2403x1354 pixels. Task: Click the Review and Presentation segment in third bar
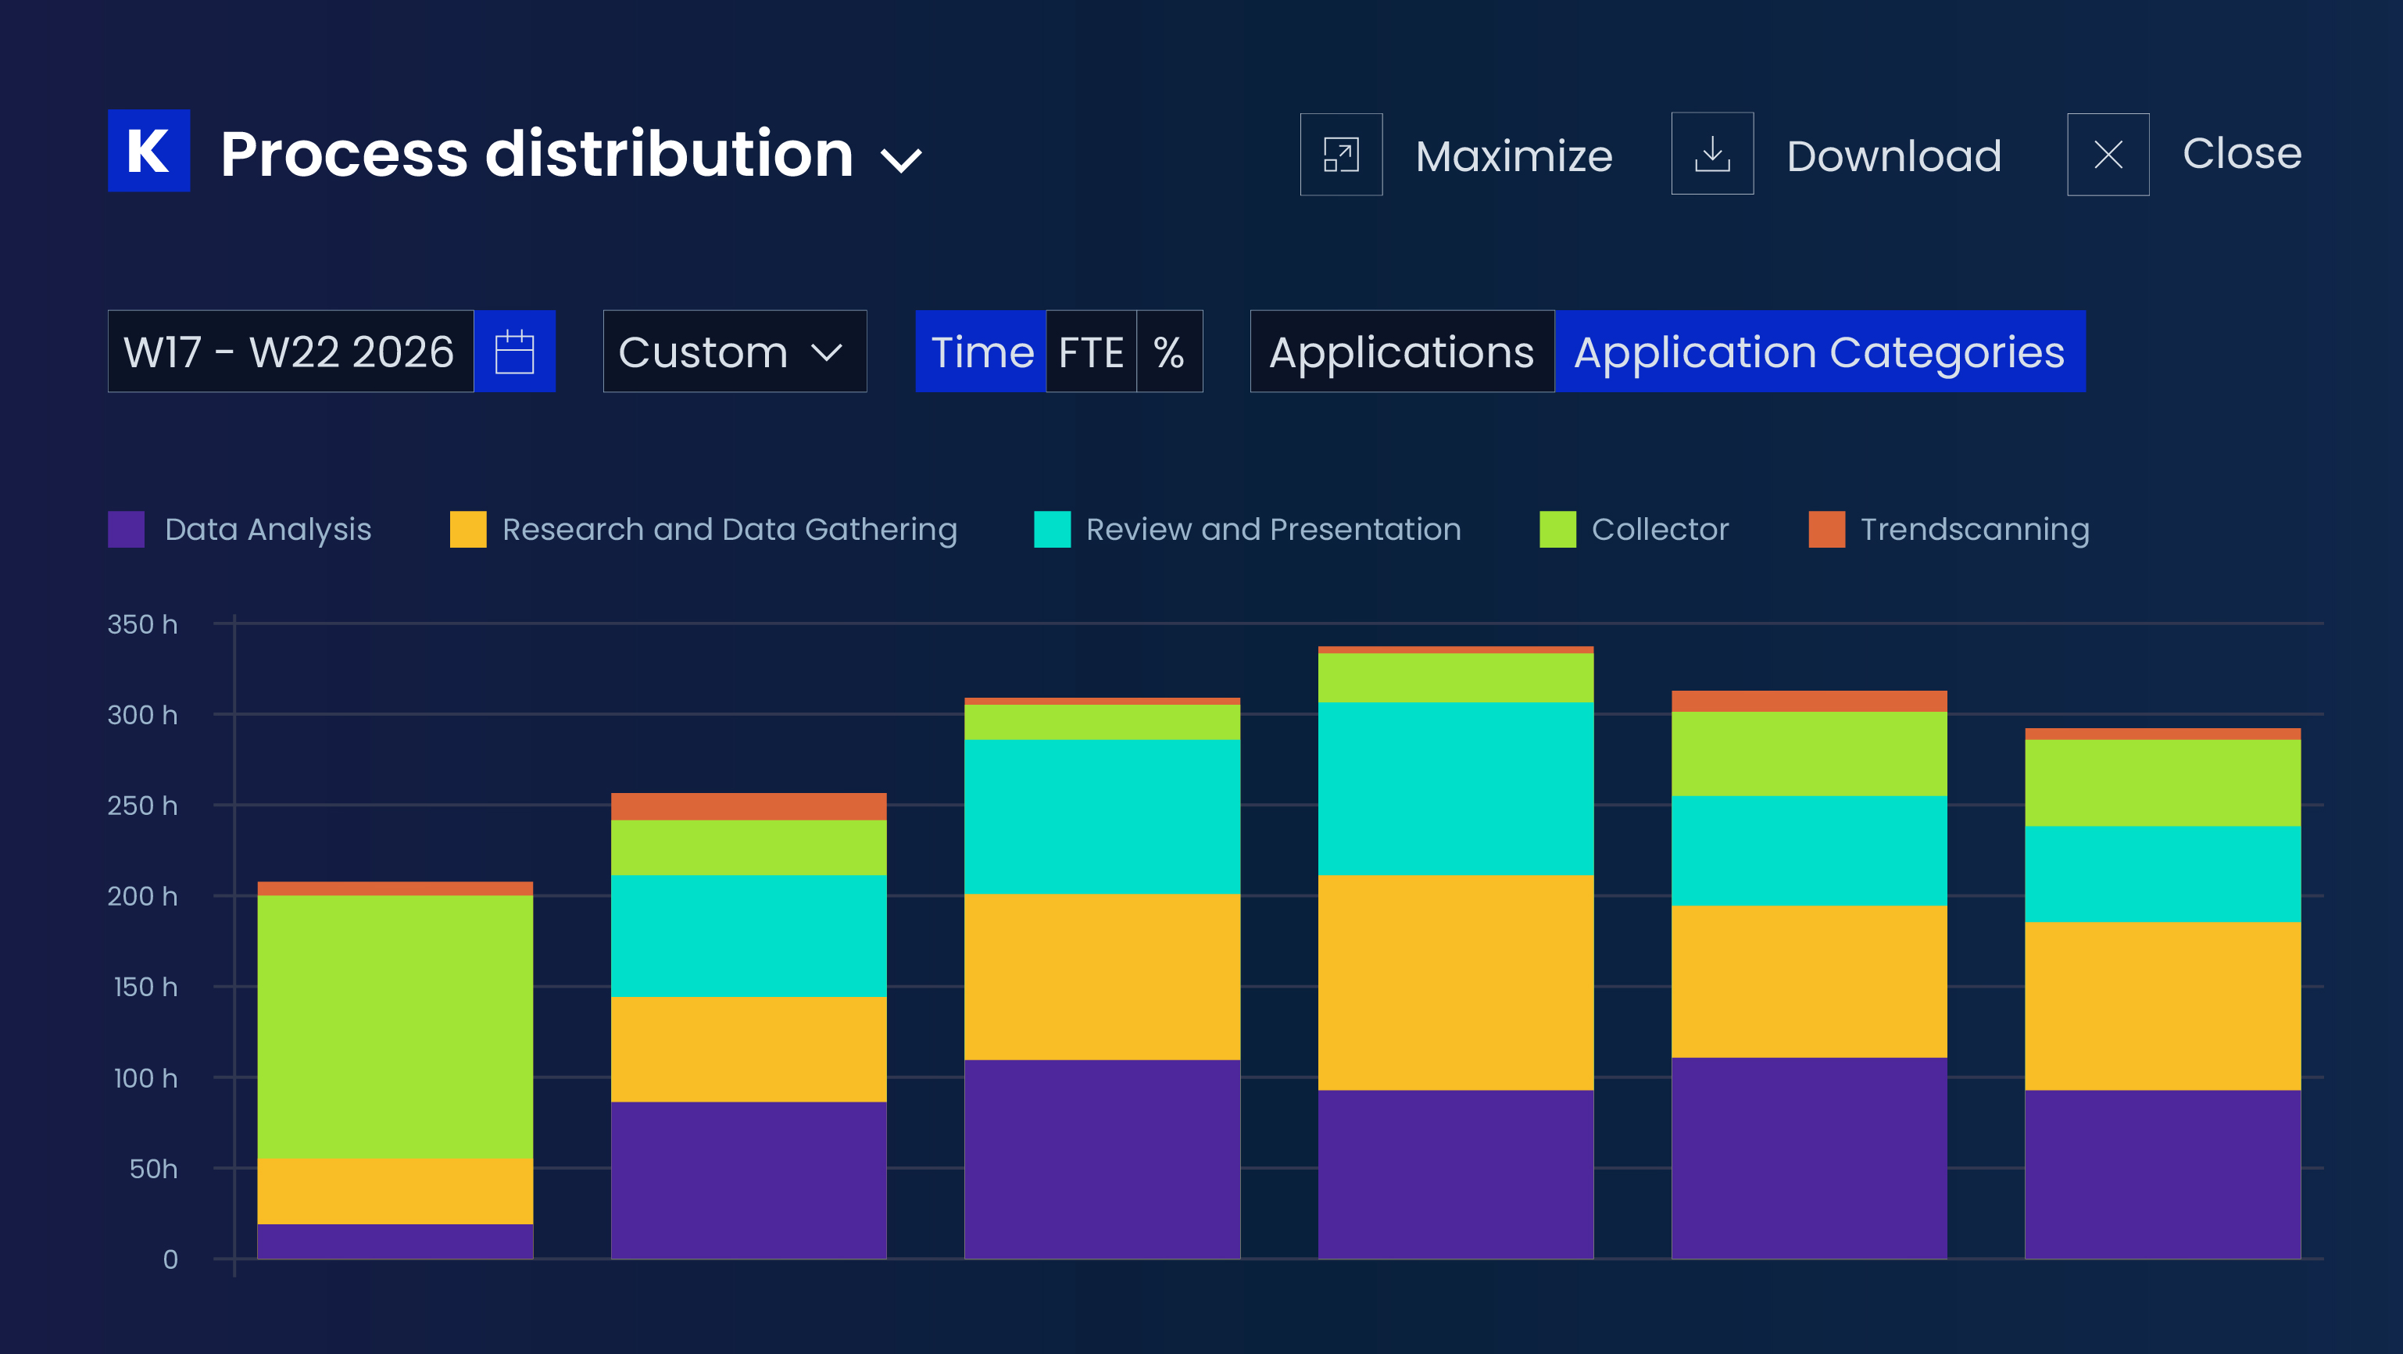point(1102,817)
